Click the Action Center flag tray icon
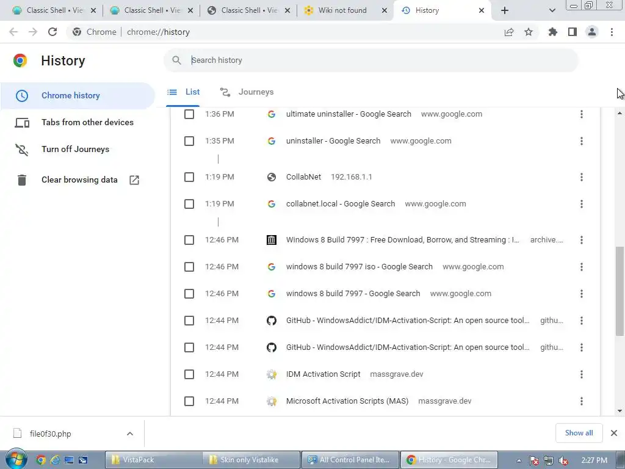Viewport: 625px width, 469px height. pos(533,460)
